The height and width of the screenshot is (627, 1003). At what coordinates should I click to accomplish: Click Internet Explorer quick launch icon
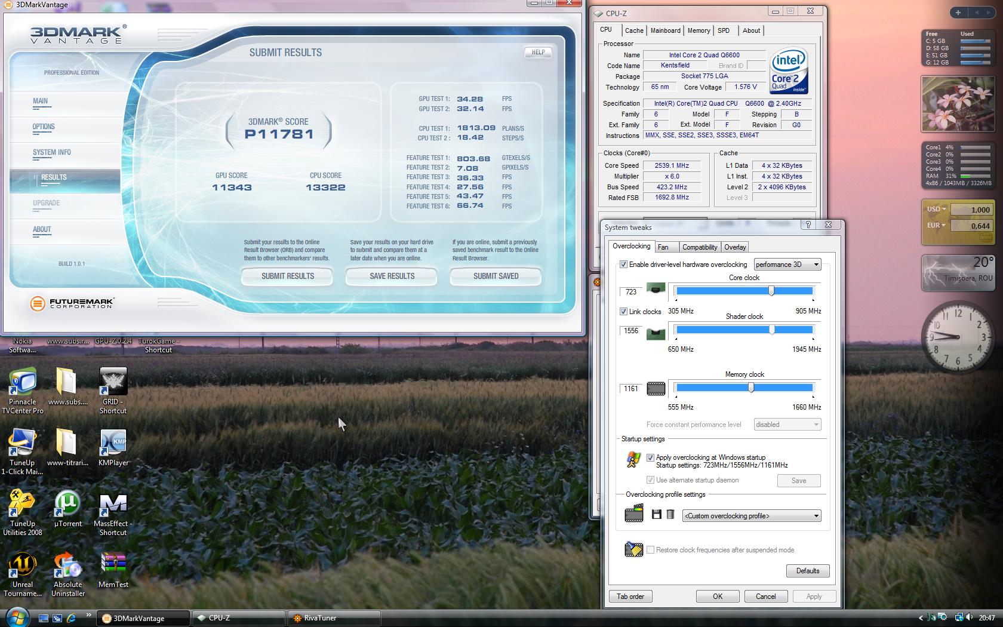[71, 618]
